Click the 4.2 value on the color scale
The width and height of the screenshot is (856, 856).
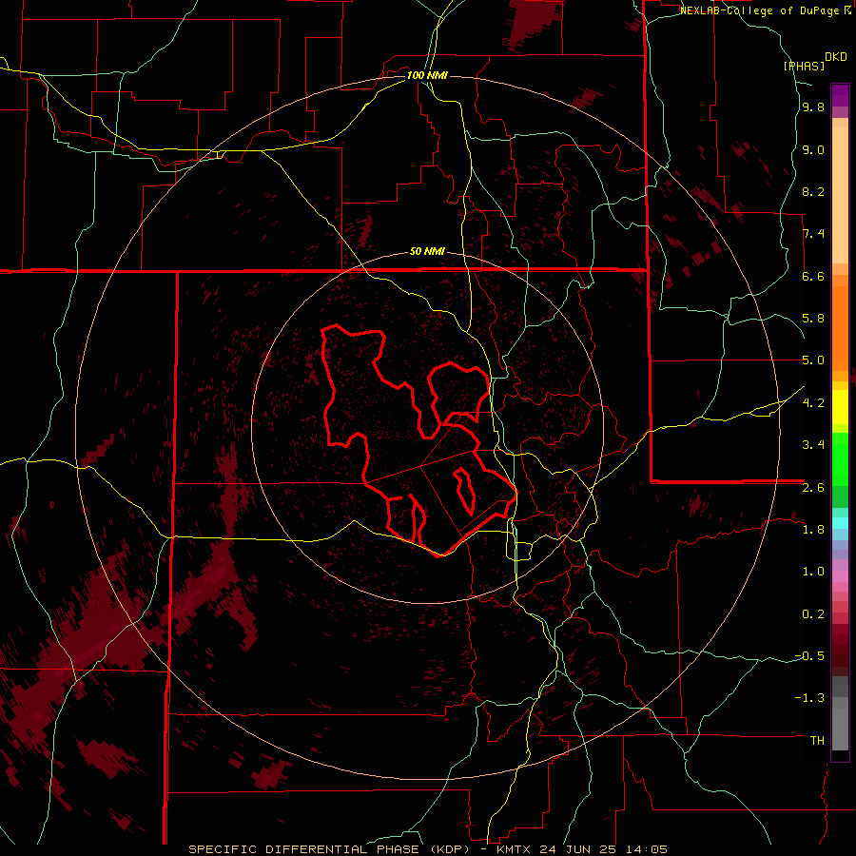tap(813, 403)
